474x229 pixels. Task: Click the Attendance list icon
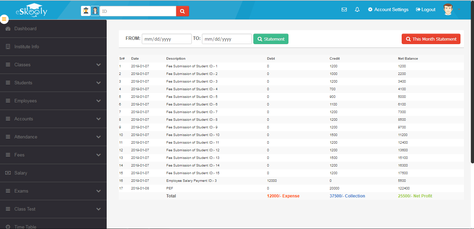[8, 137]
